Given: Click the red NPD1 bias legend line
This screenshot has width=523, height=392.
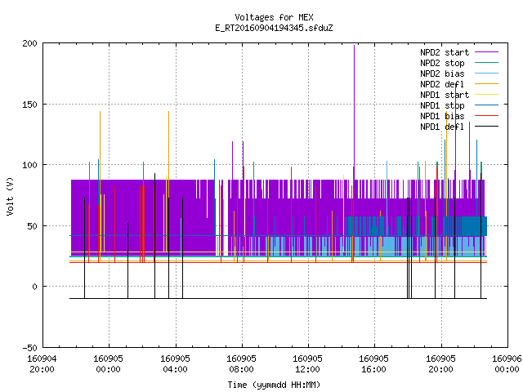Looking at the screenshot, I should pos(486,116).
